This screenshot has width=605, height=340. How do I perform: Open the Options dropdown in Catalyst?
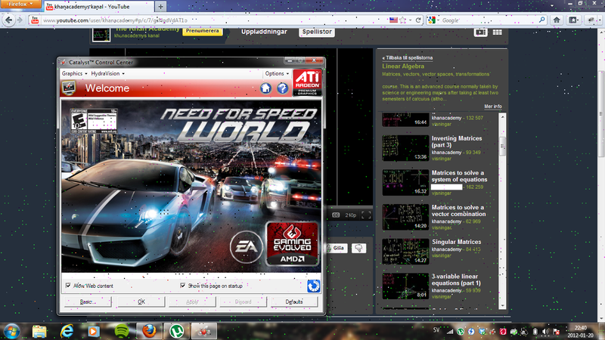(x=277, y=73)
